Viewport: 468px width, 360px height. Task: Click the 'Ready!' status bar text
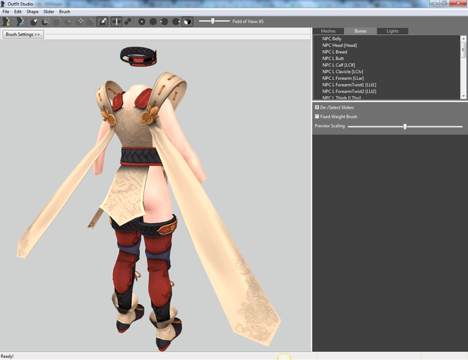(7, 356)
